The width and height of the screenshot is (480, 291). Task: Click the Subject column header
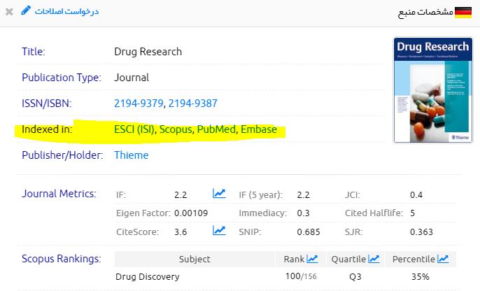[195, 259]
